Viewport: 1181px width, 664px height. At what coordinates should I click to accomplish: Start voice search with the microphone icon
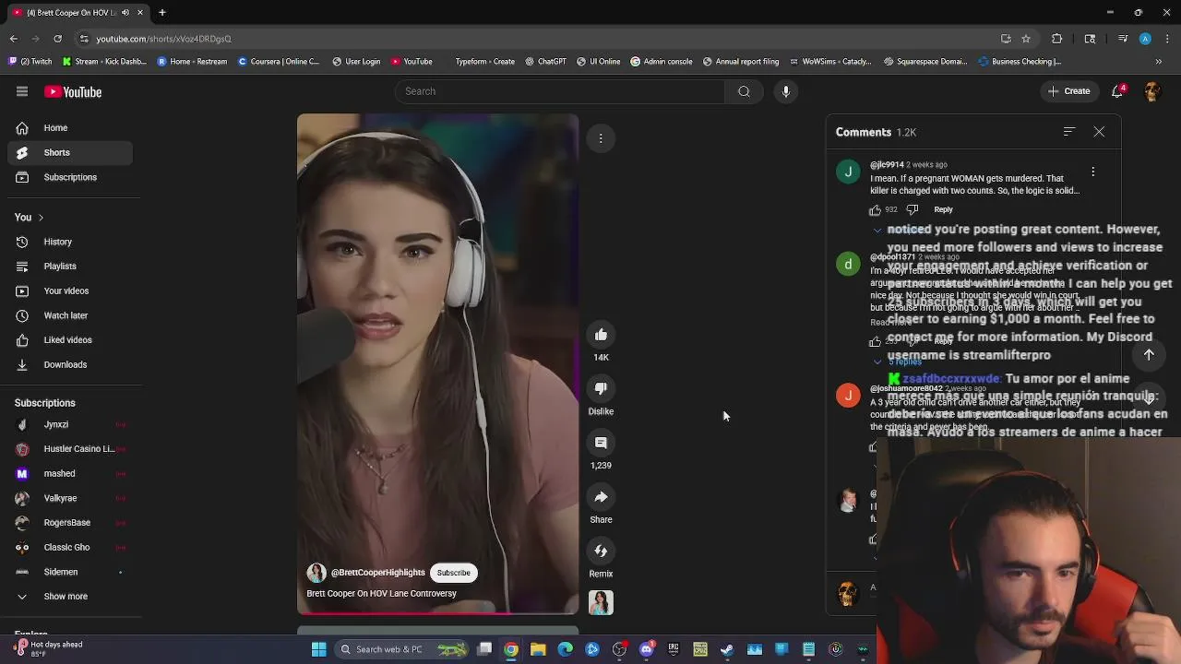[x=786, y=91]
